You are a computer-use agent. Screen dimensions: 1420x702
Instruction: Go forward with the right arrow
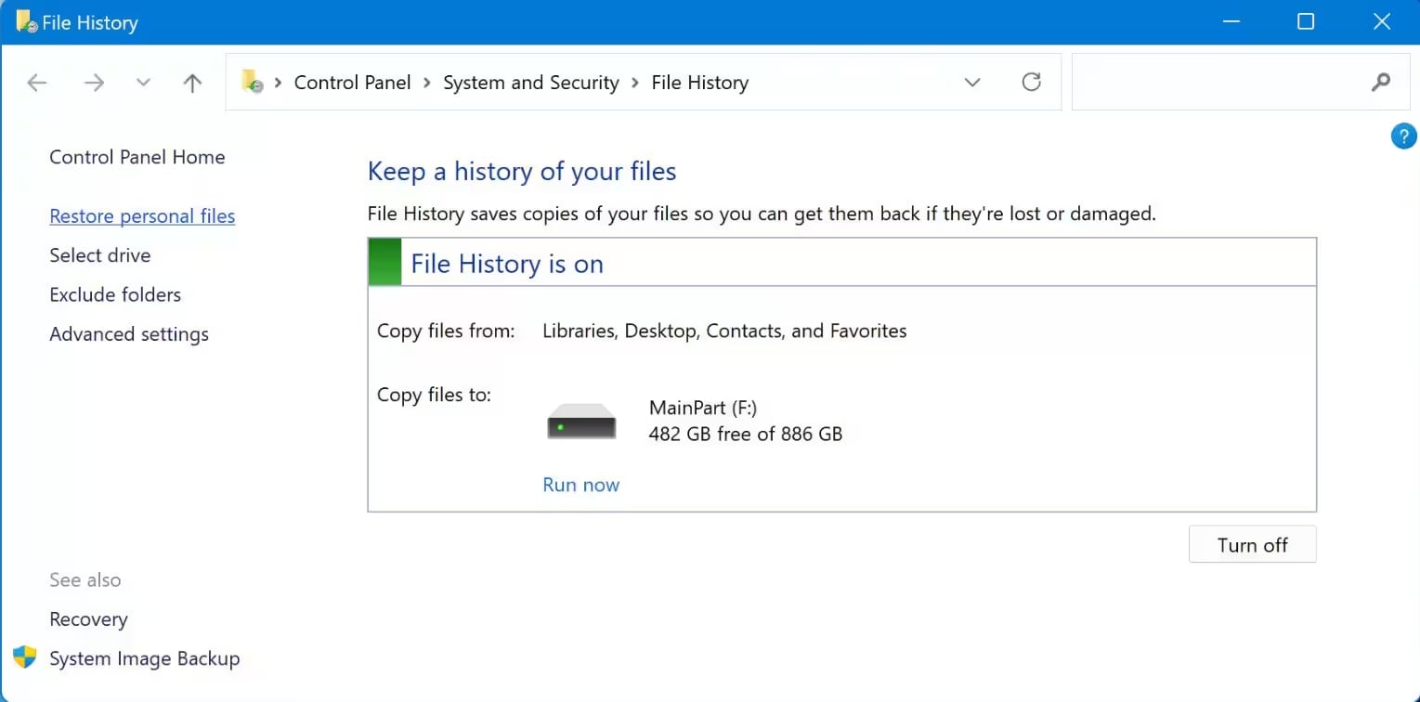(x=94, y=83)
